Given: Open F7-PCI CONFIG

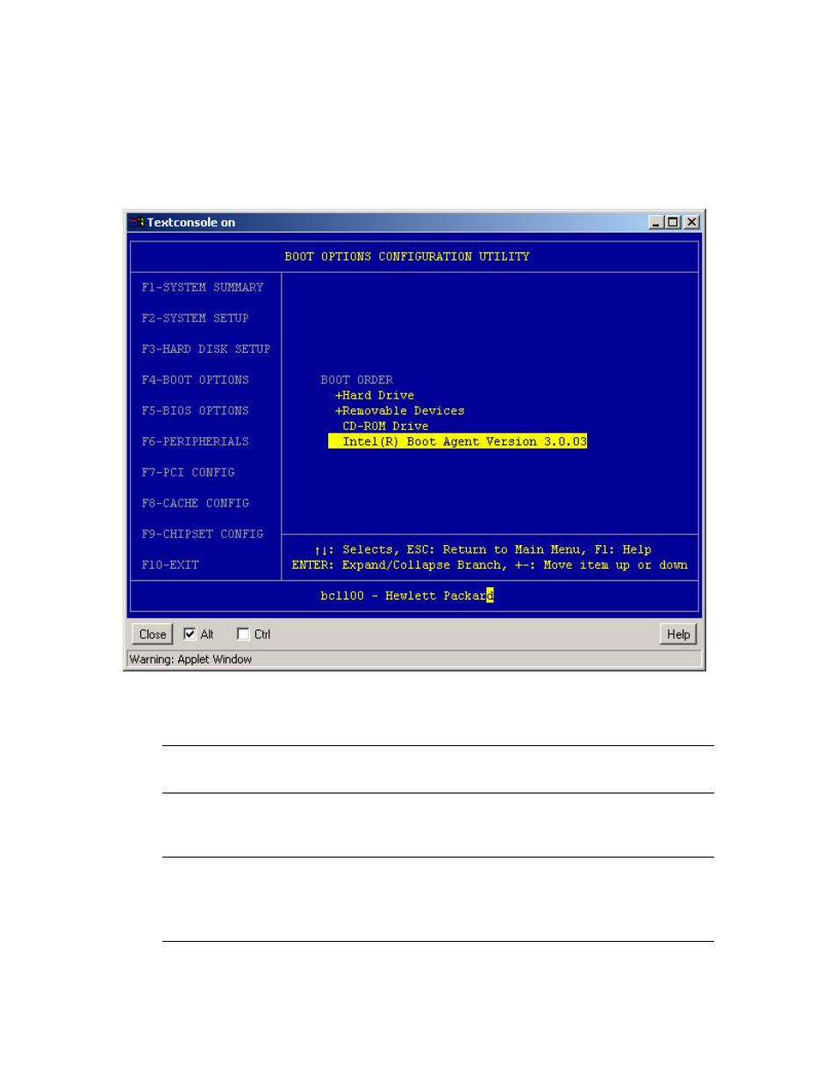Looking at the screenshot, I should (188, 472).
